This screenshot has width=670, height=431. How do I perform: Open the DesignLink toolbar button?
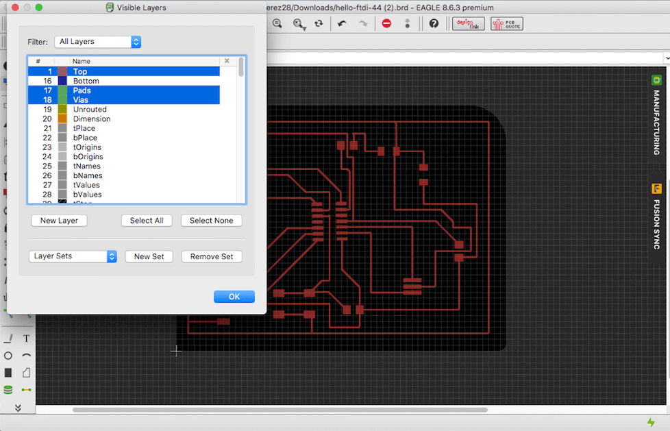point(469,23)
